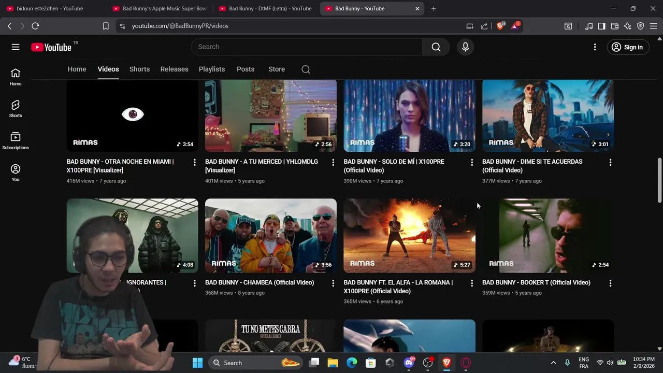
Task: Open the taskbar clock and date
Action: (644, 363)
